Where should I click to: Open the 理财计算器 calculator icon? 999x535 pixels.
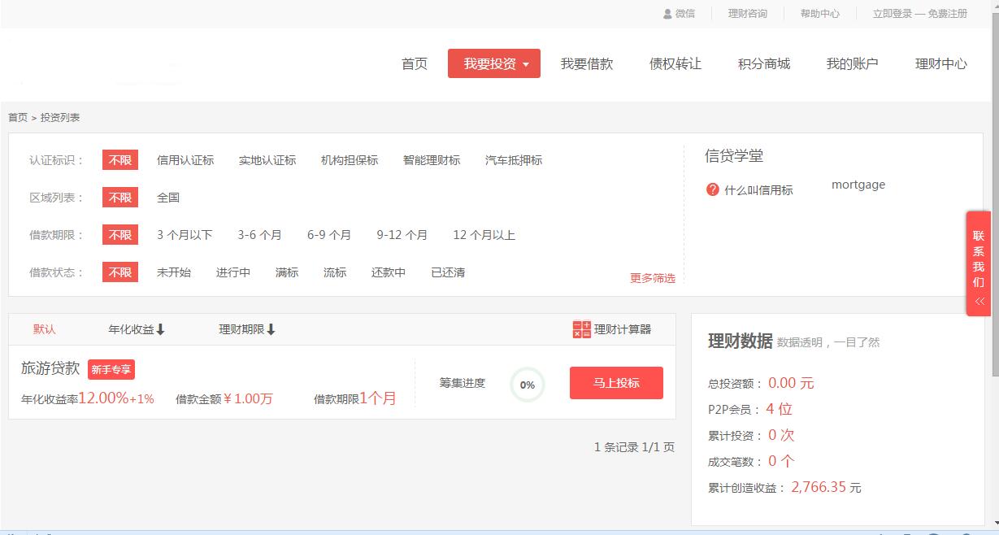581,329
